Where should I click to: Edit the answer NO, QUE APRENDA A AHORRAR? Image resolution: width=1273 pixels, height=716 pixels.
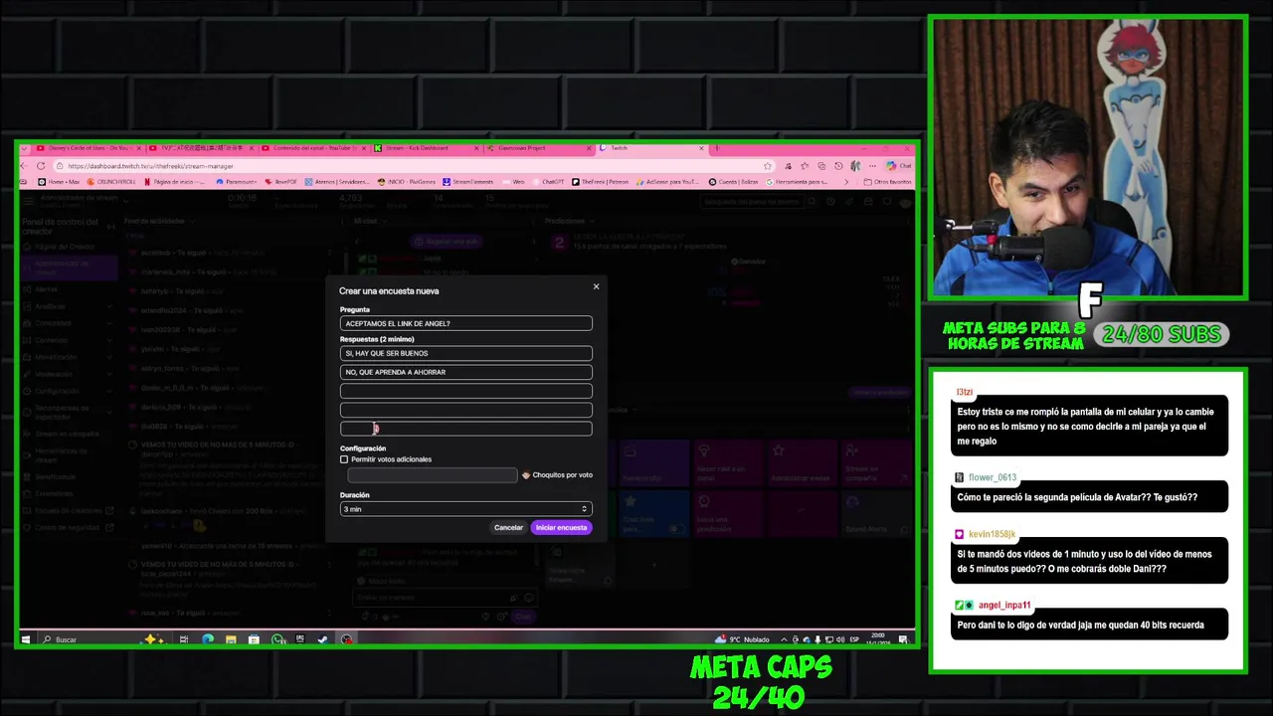tap(465, 372)
